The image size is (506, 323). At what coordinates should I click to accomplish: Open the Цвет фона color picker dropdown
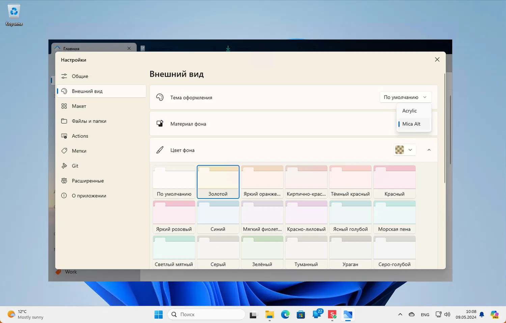(404, 150)
